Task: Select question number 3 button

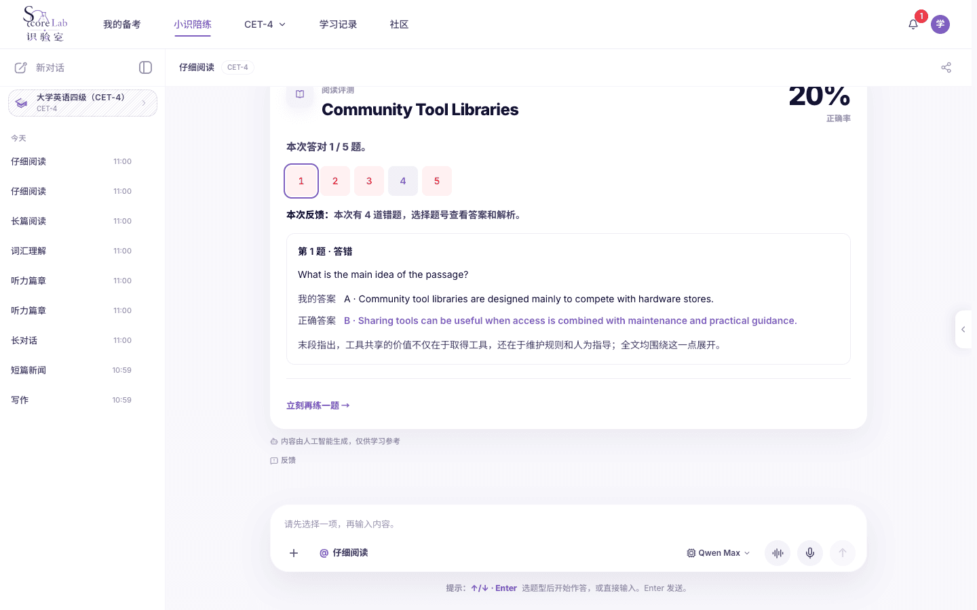Action: (x=369, y=181)
